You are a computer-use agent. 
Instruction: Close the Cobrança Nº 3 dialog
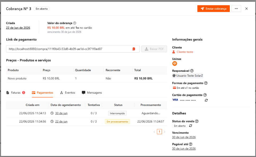click(246, 9)
